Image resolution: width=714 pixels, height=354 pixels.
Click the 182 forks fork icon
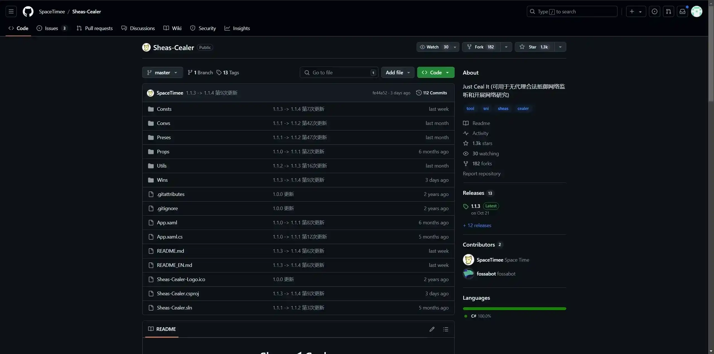(465, 163)
